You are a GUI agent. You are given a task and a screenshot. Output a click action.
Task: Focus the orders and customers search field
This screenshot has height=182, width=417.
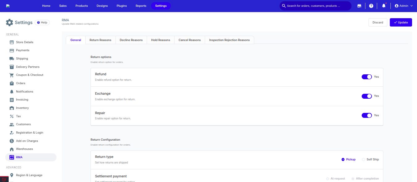(x=315, y=6)
